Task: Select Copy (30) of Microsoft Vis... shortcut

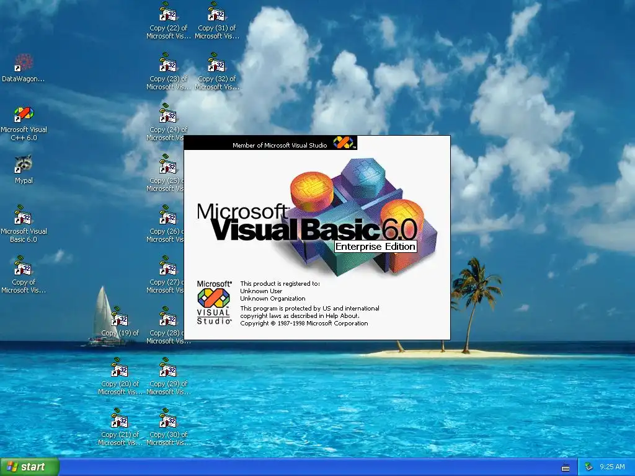Action: tap(169, 428)
